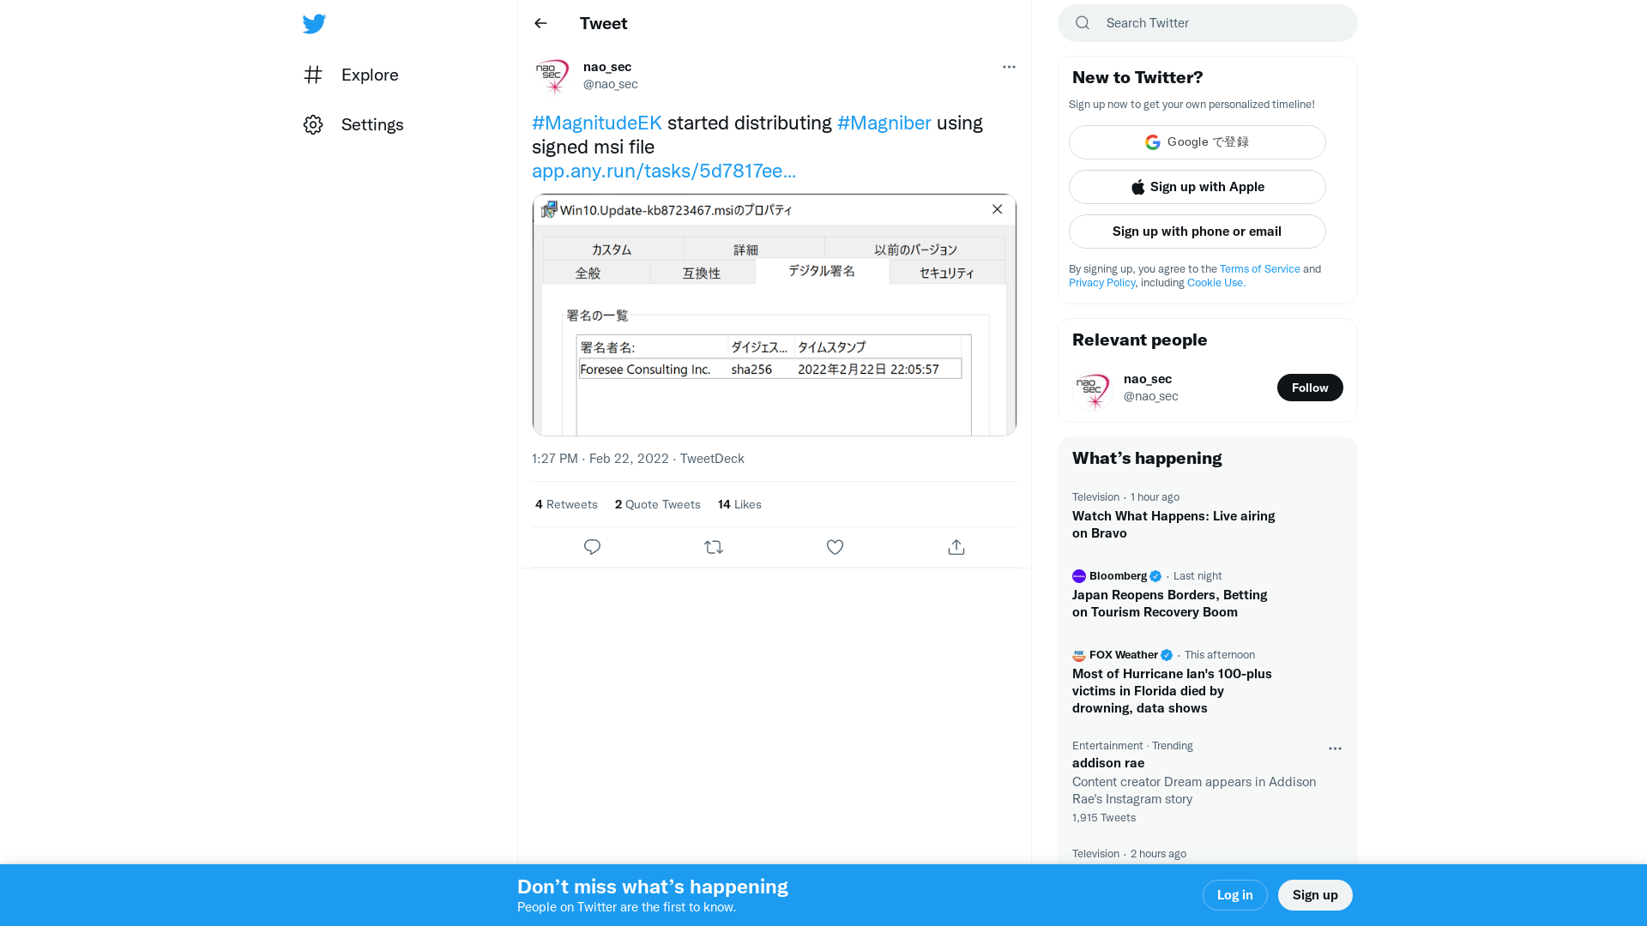Like the tweet with the heart icon
The height and width of the screenshot is (926, 1647).
click(835, 547)
